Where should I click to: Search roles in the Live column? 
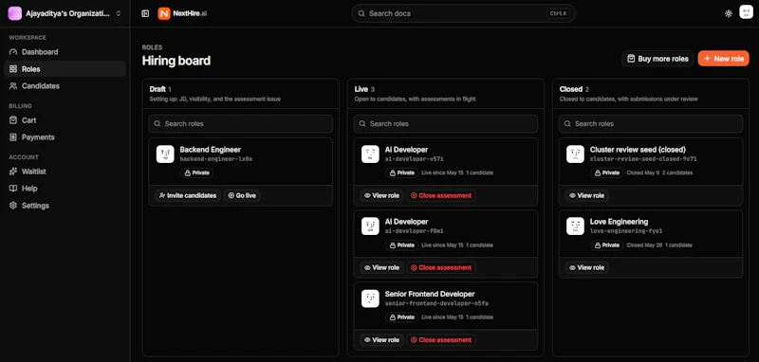(445, 124)
